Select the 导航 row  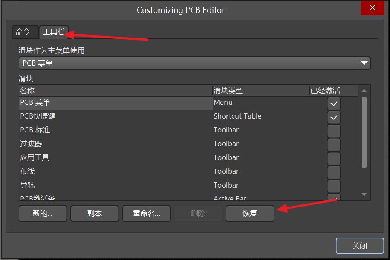click(188, 186)
